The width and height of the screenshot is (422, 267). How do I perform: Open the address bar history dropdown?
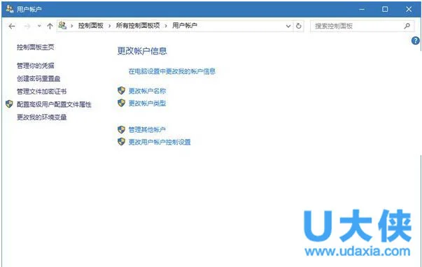click(x=288, y=26)
